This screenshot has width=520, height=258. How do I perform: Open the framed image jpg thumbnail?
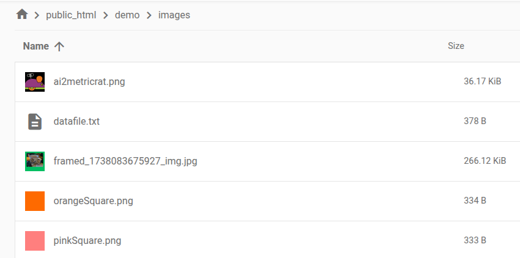point(35,161)
